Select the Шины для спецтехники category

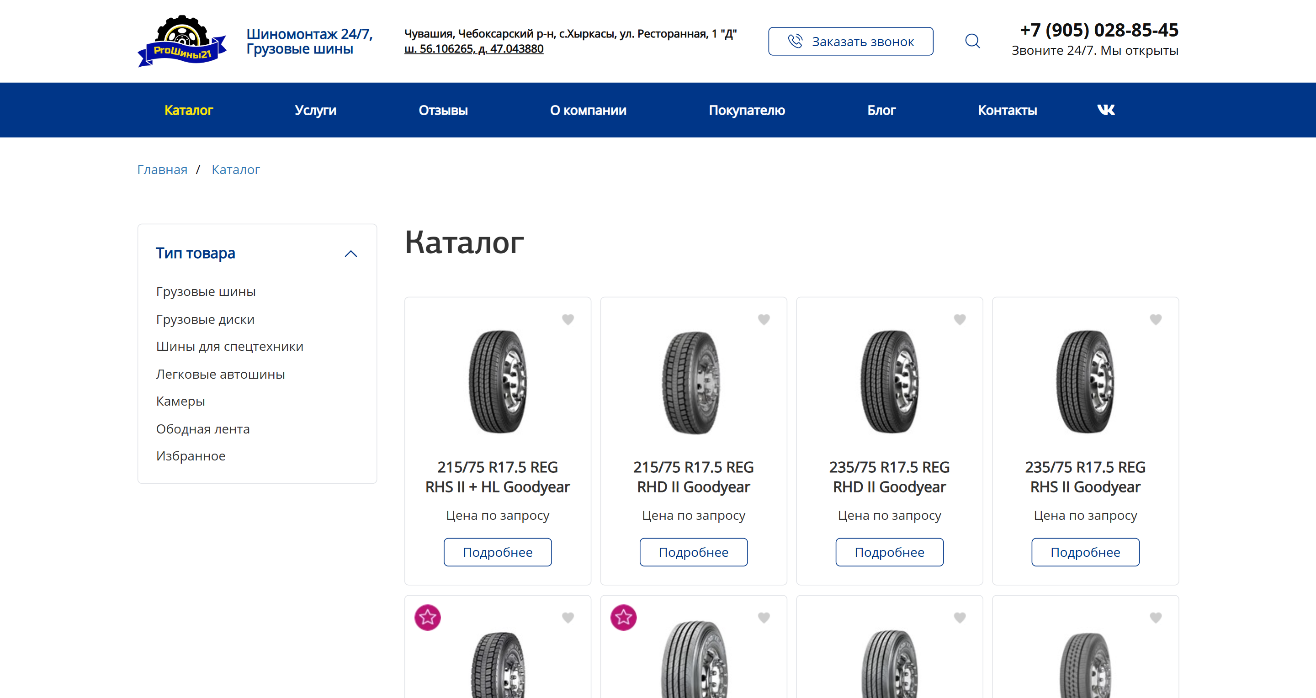(229, 346)
